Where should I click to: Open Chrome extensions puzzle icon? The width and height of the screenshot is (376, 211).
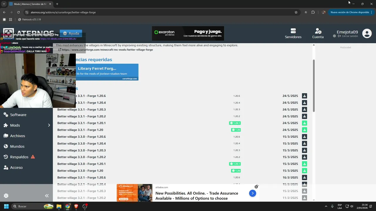(313, 12)
